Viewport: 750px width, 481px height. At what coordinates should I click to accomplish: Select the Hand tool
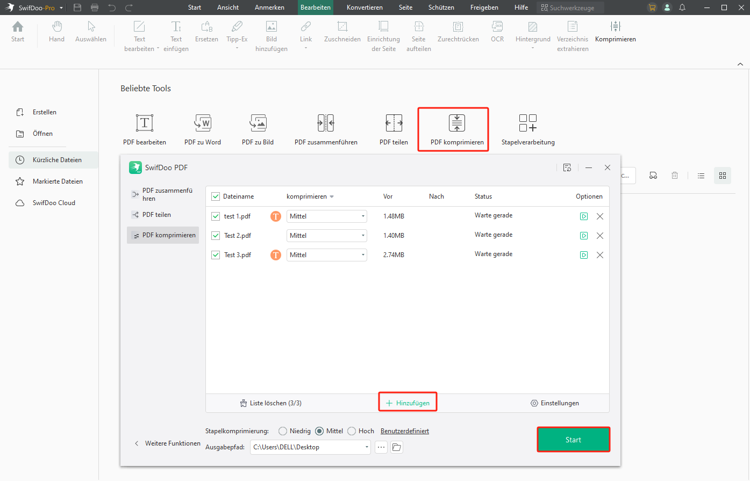56,32
